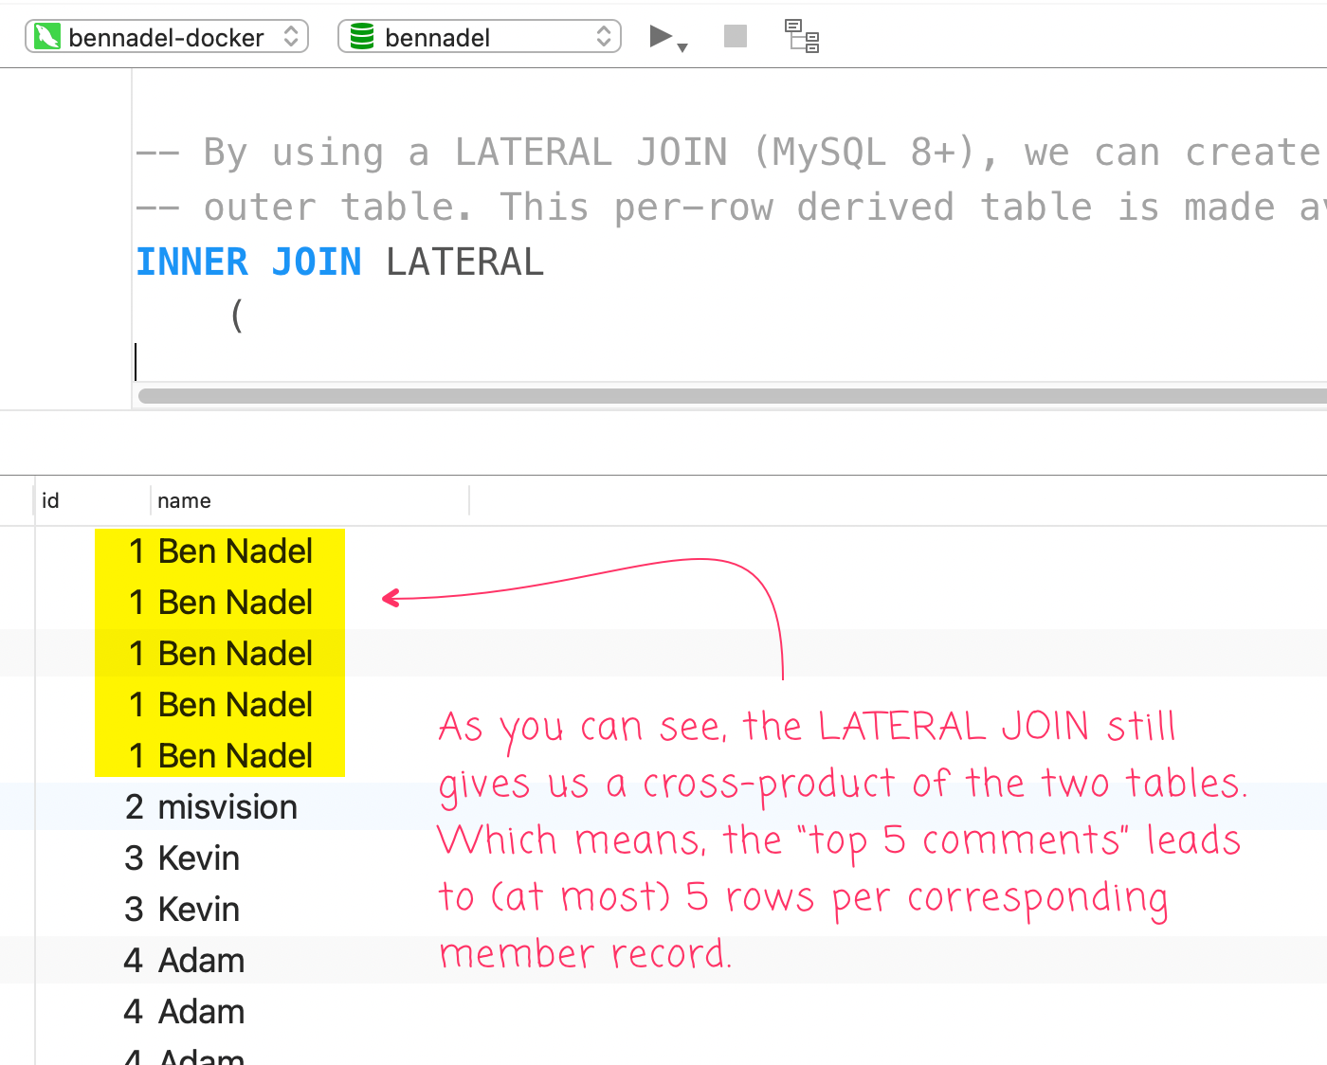Select the misvision result row
Viewport: 1327px width, 1065px height.
point(210,806)
